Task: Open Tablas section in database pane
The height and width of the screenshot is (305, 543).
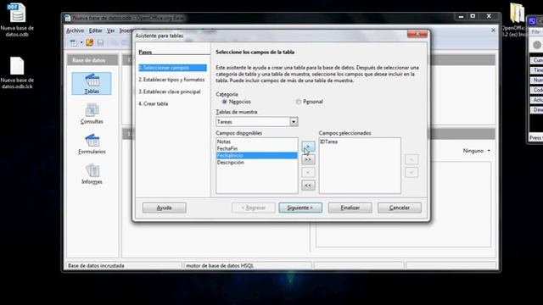Action: 92,83
